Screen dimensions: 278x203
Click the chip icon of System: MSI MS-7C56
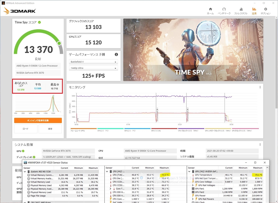click(x=29, y=172)
